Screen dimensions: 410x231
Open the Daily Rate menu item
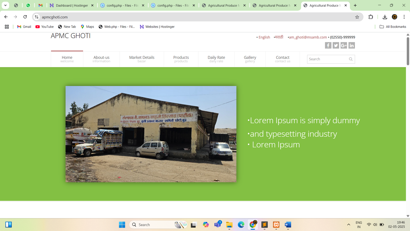[216, 59]
